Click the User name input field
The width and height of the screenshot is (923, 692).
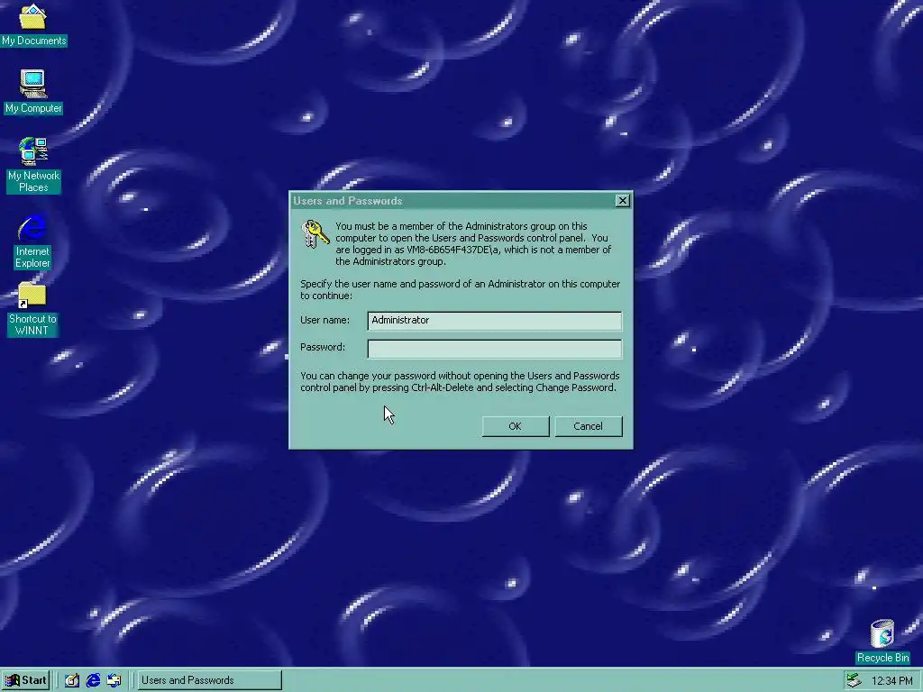(495, 321)
